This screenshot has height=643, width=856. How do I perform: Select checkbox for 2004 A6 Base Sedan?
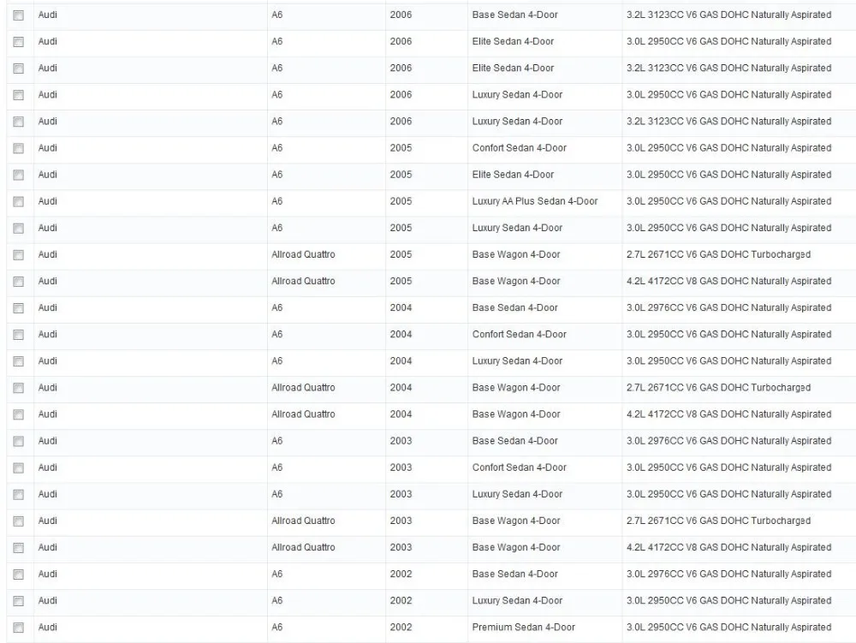[19, 308]
